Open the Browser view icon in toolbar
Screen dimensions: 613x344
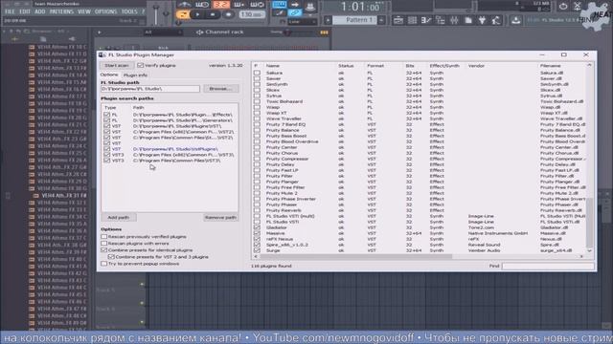[441, 20]
